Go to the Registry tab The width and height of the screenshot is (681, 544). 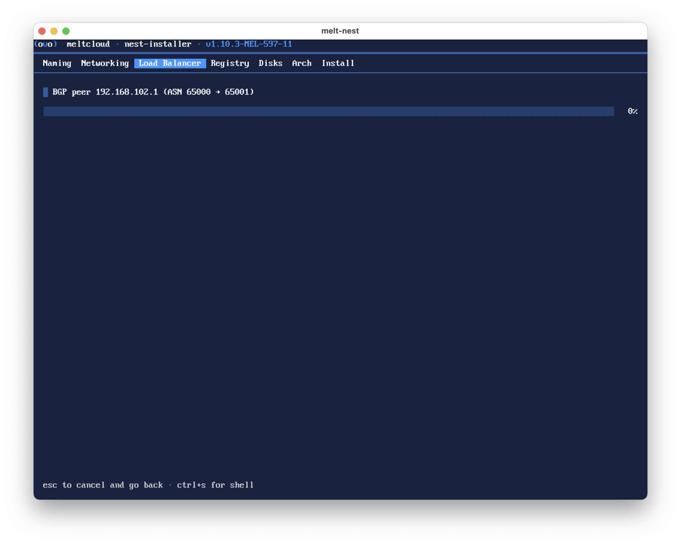point(230,63)
